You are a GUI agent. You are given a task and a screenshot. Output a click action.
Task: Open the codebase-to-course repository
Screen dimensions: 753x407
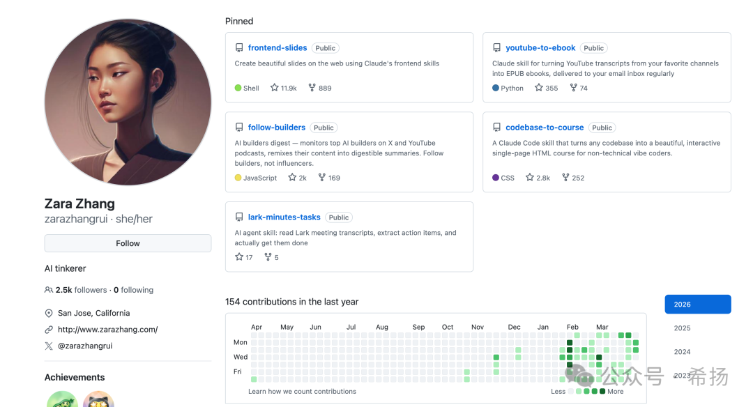pyautogui.click(x=545, y=127)
